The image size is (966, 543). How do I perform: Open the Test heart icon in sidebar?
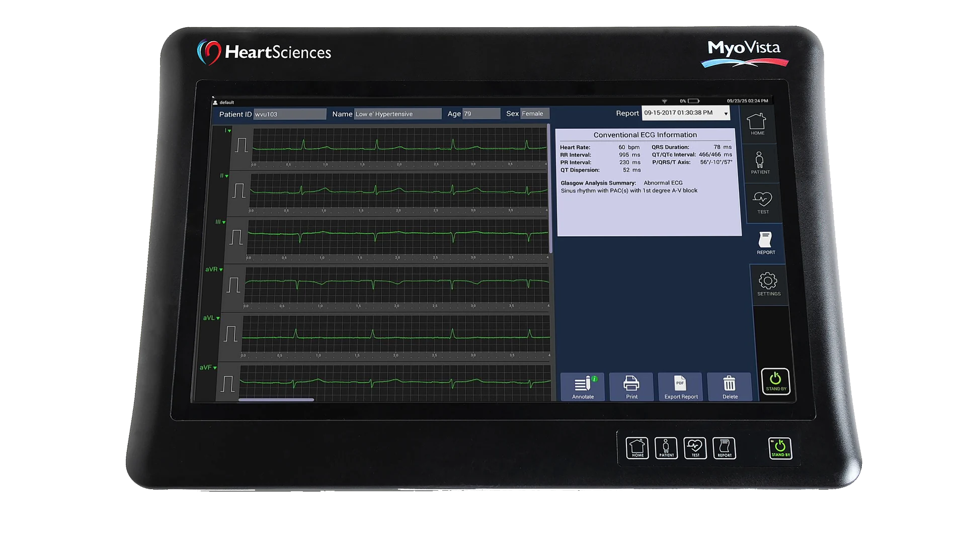tap(763, 203)
